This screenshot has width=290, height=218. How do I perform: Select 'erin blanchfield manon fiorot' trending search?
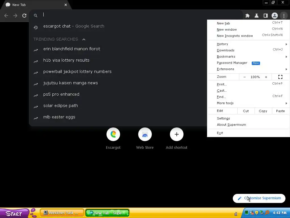tap(118, 49)
